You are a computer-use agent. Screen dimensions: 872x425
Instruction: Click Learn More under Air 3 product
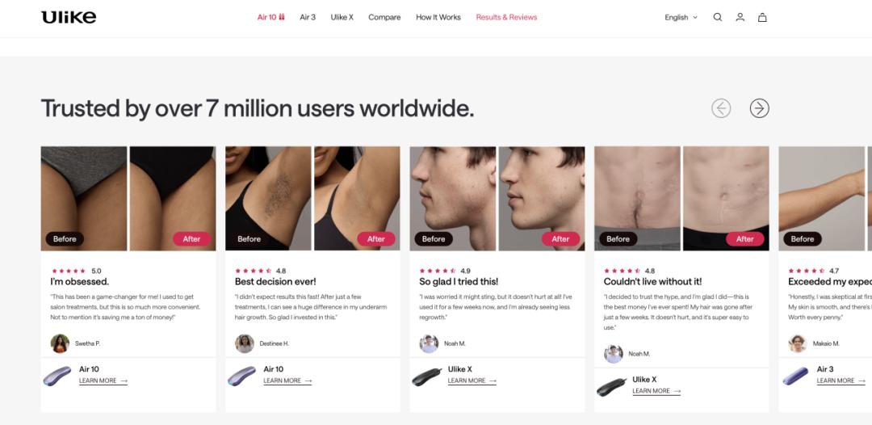(841, 381)
